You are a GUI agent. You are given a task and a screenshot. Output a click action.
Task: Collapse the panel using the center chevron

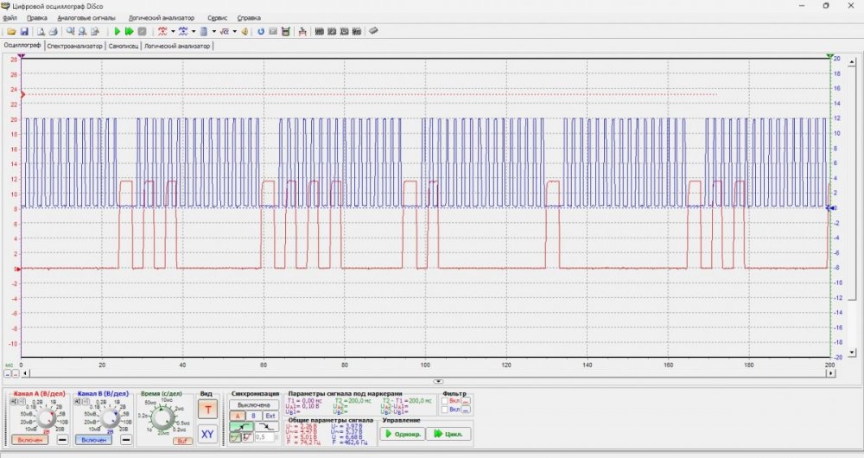tap(438, 381)
